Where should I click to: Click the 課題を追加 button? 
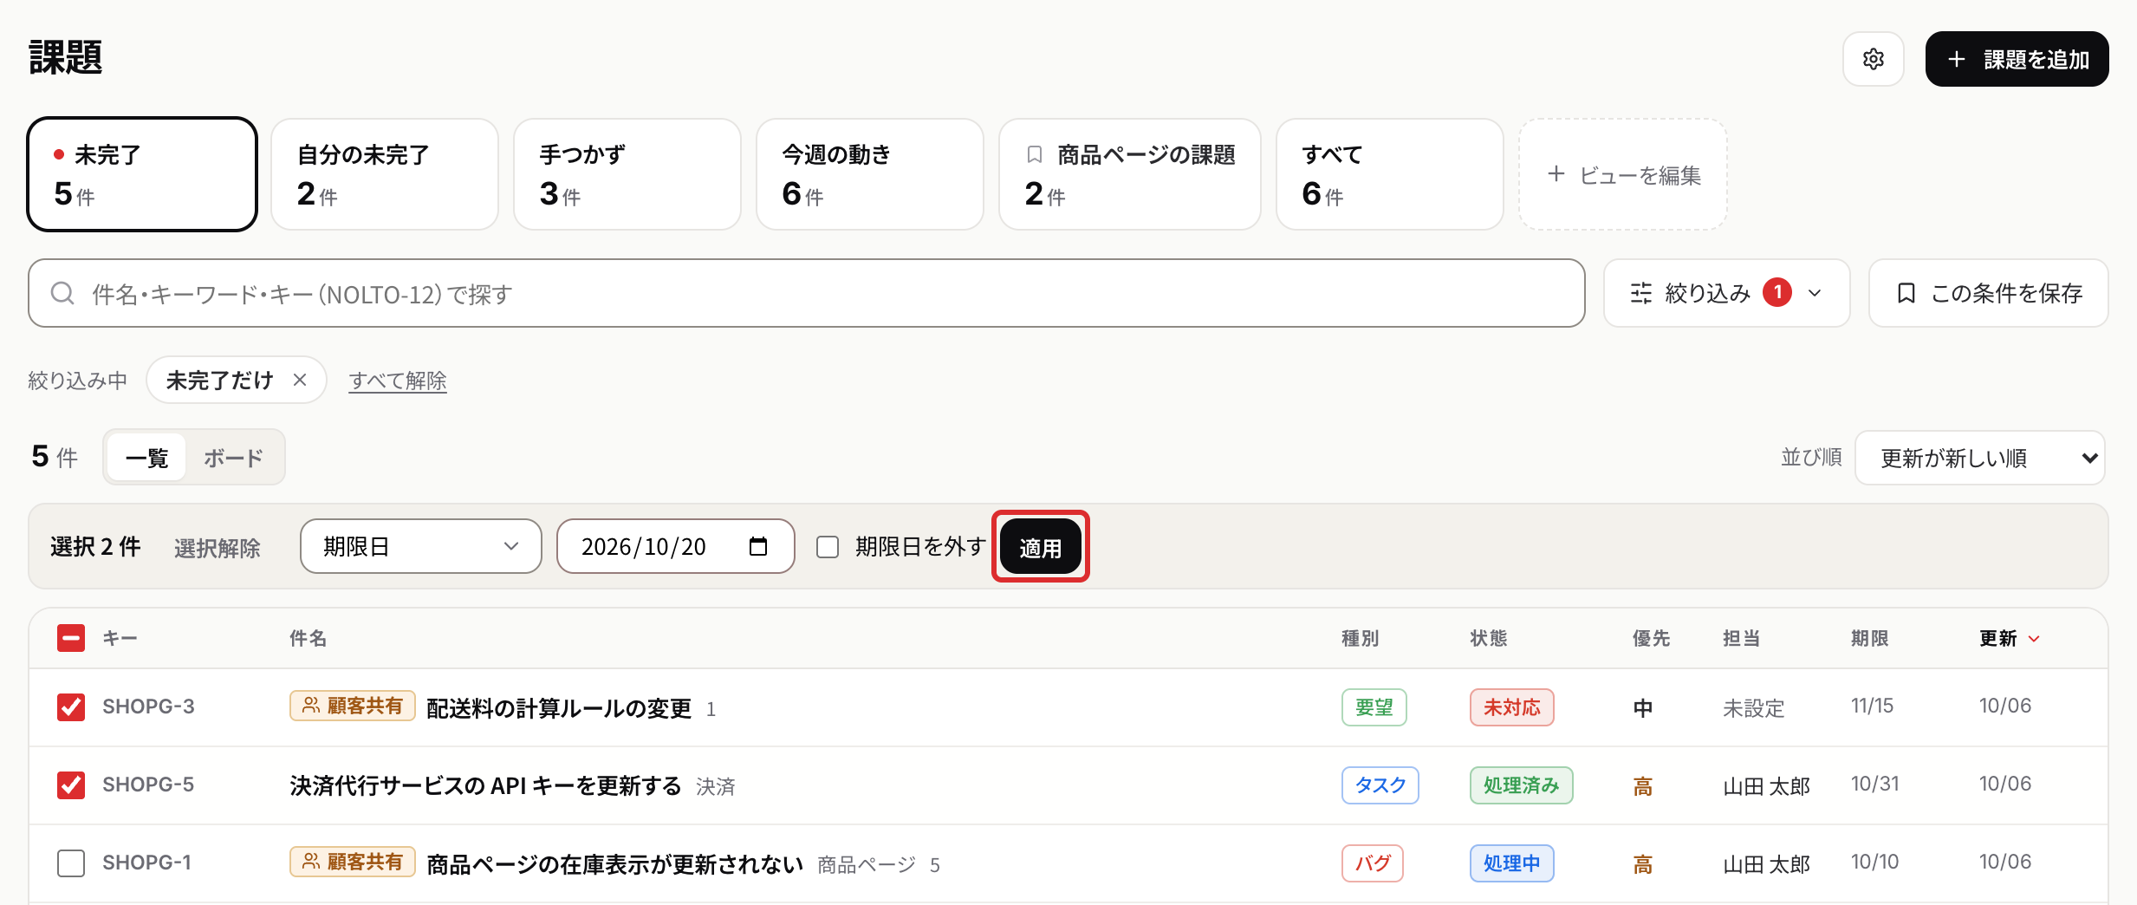(2017, 59)
